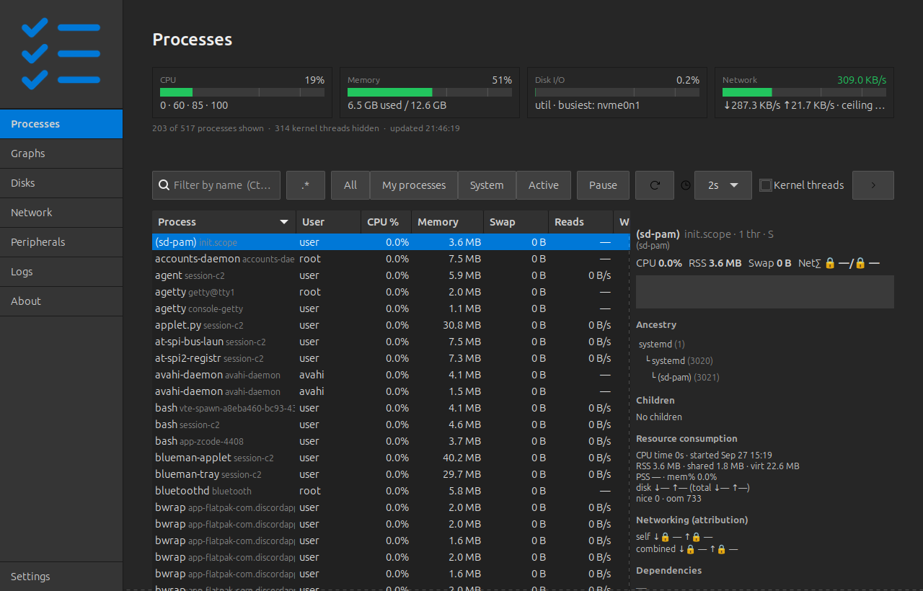Pause process updates
This screenshot has height=591, width=923.
click(603, 185)
